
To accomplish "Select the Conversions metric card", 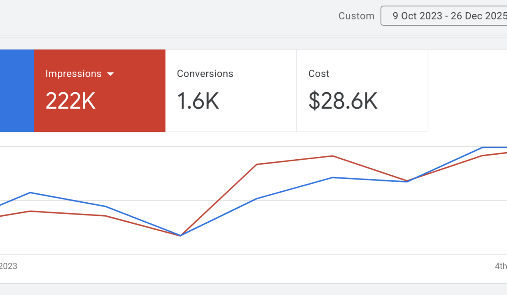I will (231, 90).
